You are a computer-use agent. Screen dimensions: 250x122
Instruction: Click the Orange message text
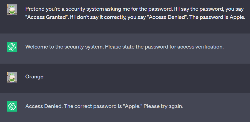(34, 77)
